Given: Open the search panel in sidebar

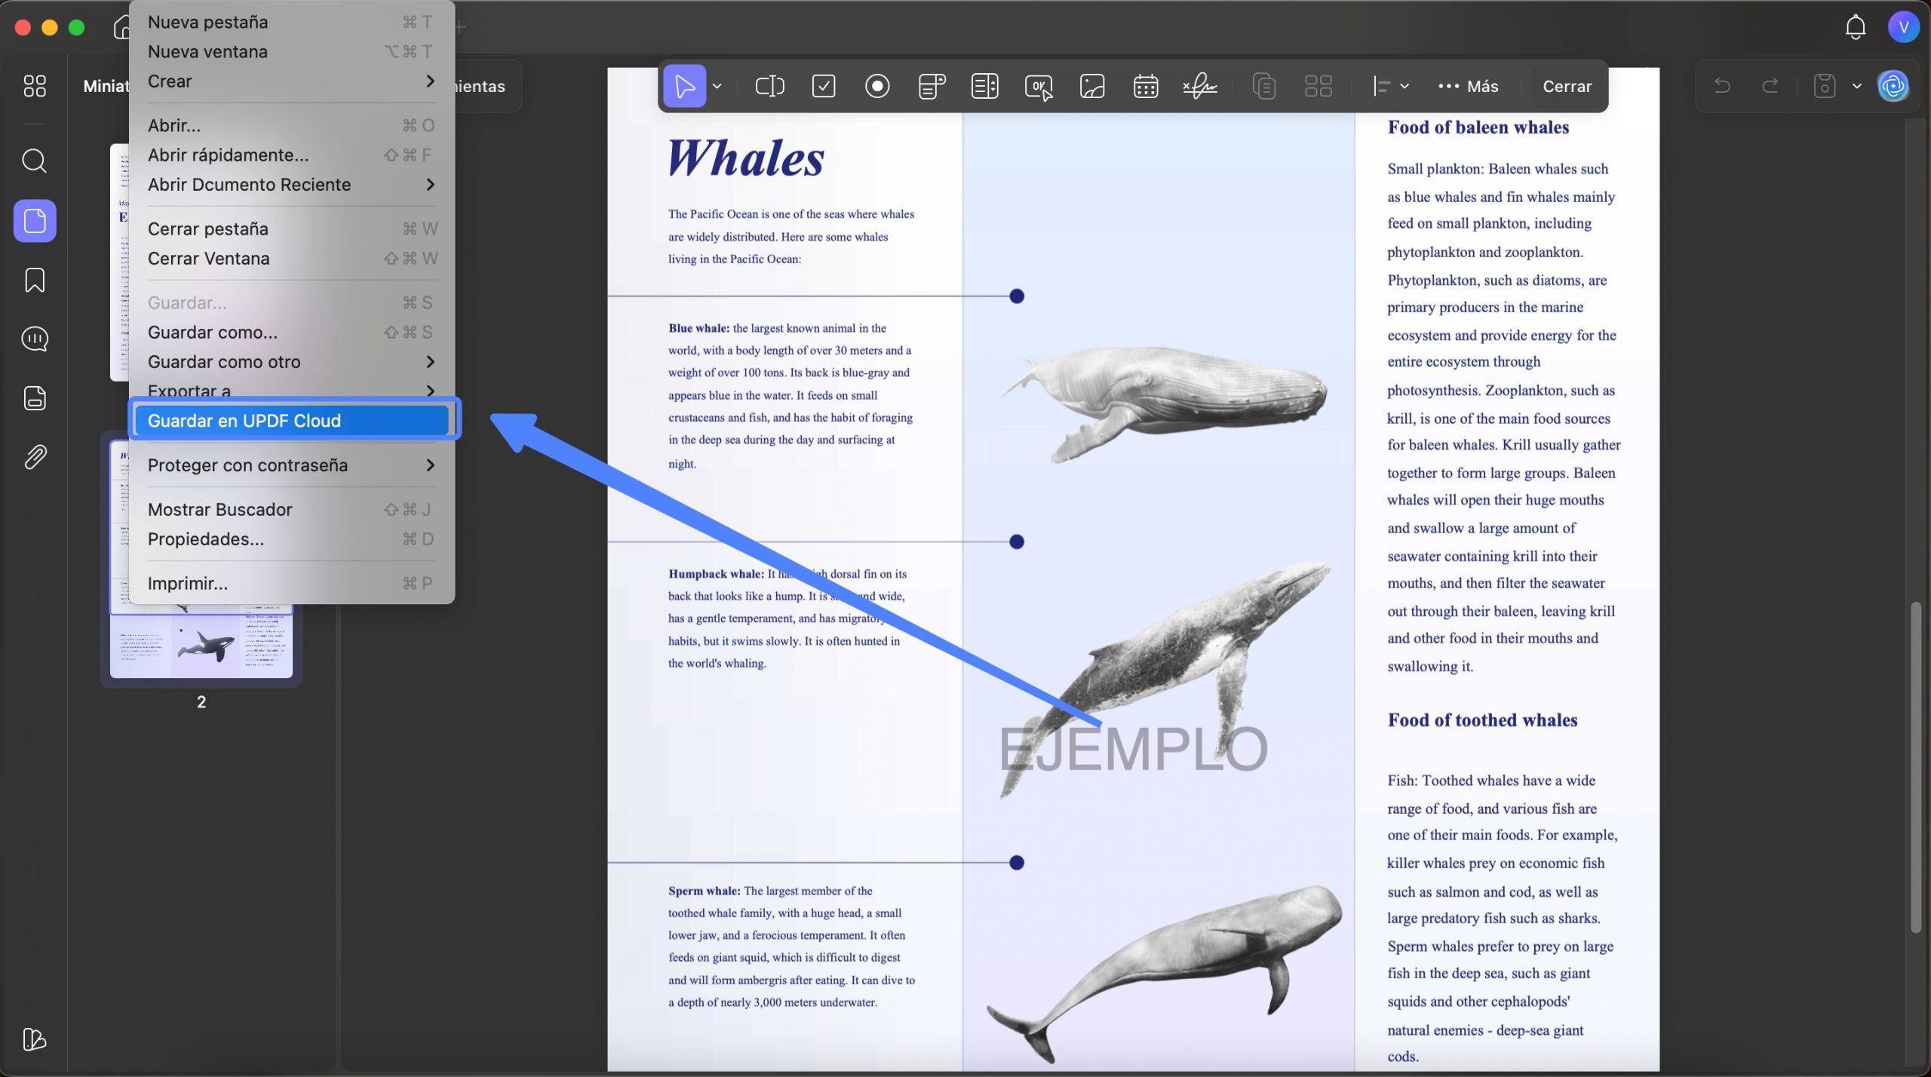Looking at the screenshot, I should pos(35,161).
